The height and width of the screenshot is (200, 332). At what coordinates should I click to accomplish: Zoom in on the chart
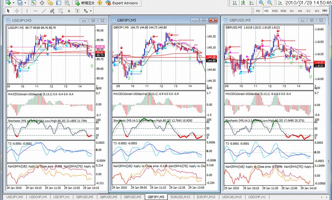[x=261, y=3]
